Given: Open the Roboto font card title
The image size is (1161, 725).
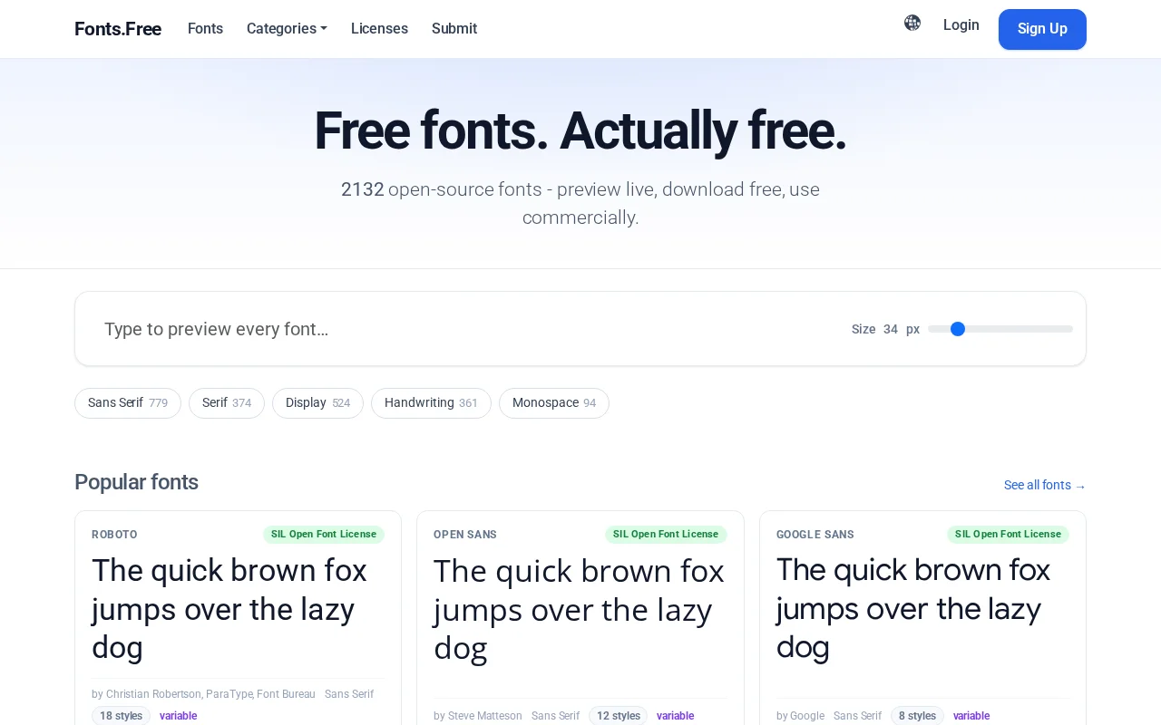Looking at the screenshot, I should pos(114,535).
